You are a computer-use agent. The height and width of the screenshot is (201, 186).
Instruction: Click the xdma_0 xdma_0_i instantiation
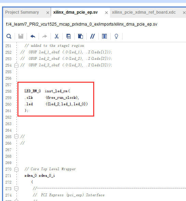(40, 175)
